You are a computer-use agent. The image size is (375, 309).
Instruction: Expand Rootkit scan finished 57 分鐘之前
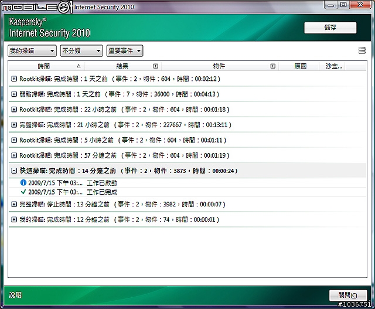pyautogui.click(x=14, y=155)
